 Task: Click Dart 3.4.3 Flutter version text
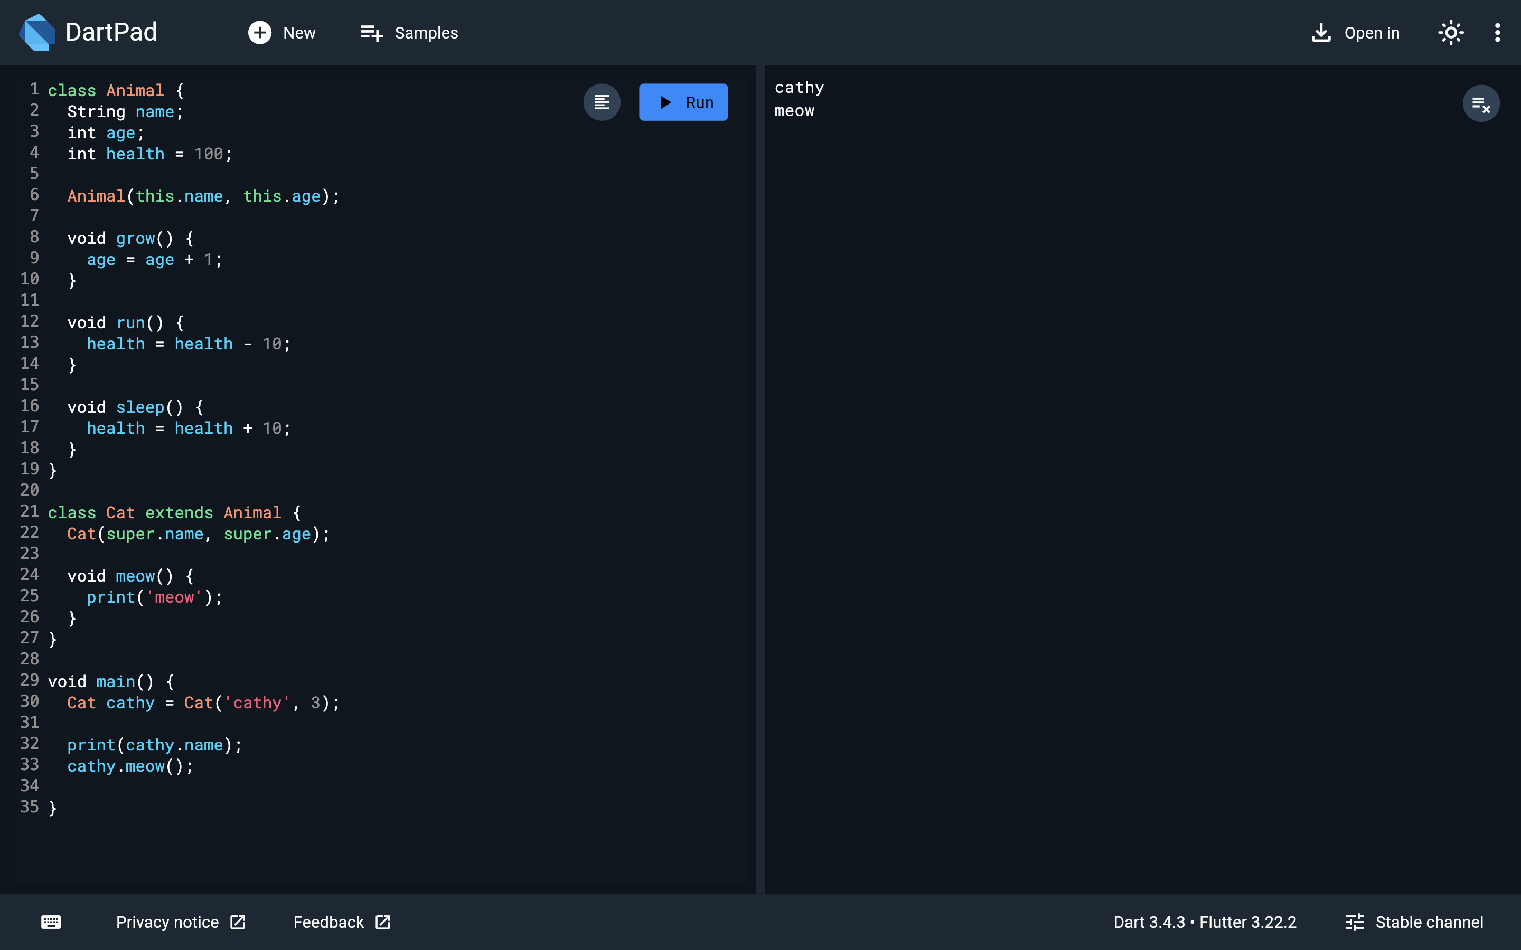1205,921
